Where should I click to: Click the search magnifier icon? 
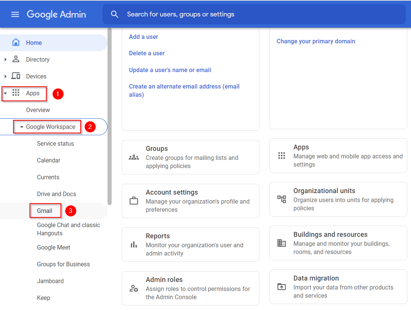click(115, 15)
